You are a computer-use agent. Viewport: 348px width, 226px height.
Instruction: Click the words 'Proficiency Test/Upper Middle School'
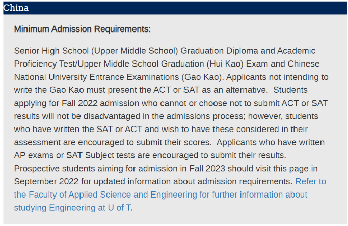(86, 64)
